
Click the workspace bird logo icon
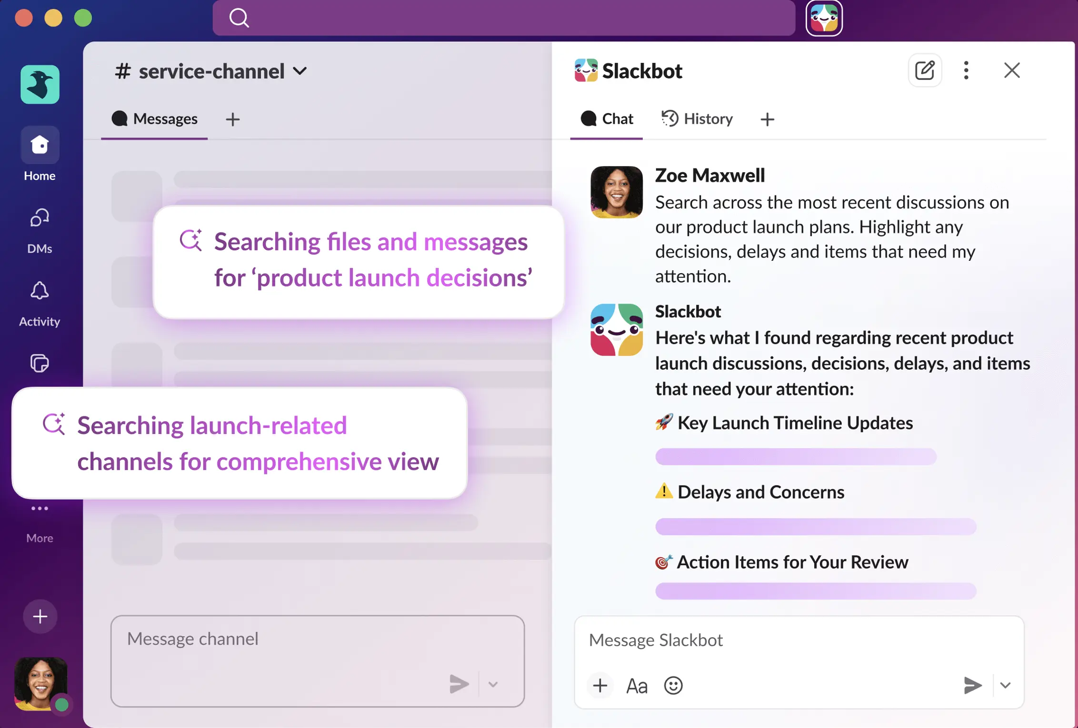tap(40, 84)
